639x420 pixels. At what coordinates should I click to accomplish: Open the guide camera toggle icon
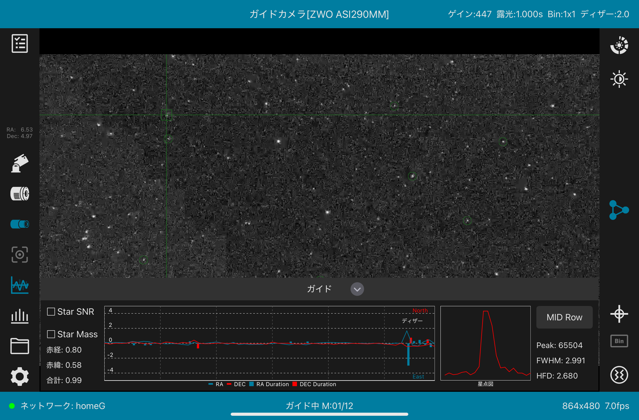20,224
